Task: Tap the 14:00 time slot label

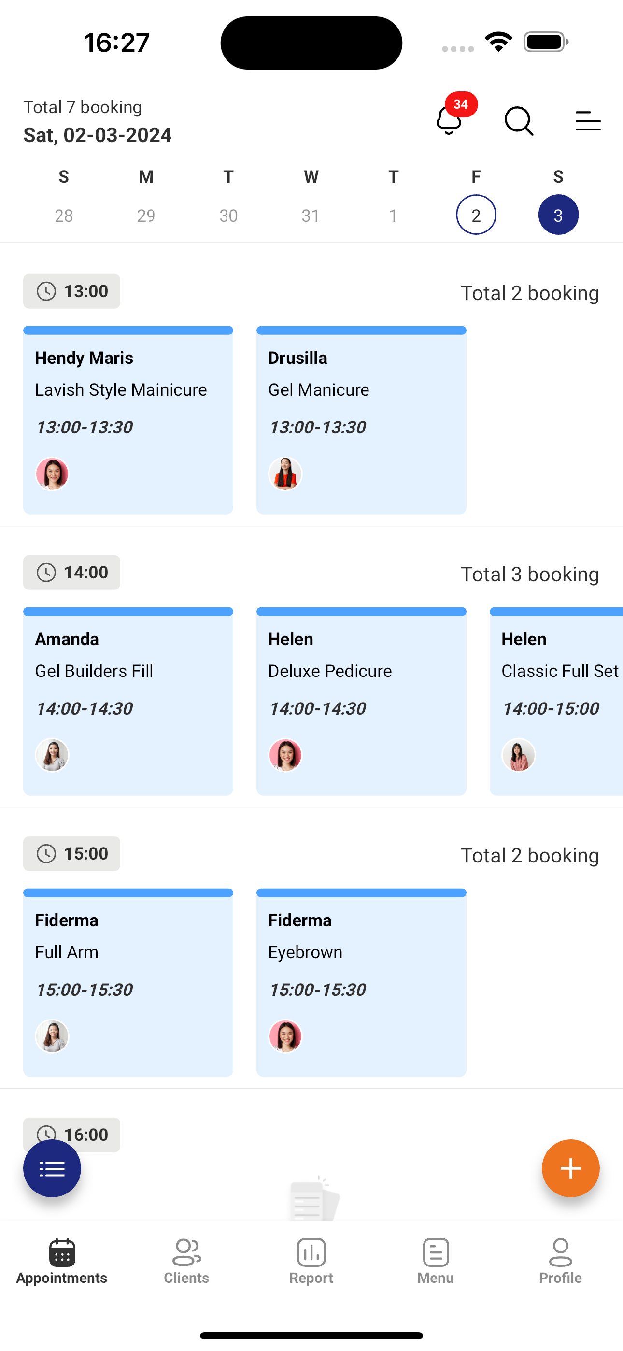Action: (x=72, y=572)
